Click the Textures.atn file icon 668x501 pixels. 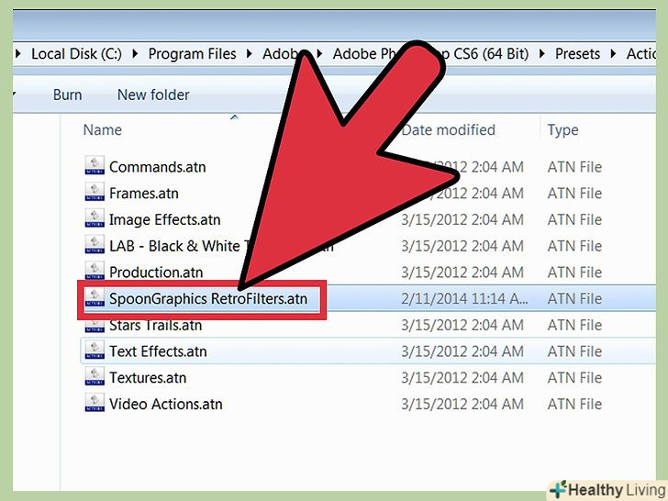pyautogui.click(x=95, y=376)
